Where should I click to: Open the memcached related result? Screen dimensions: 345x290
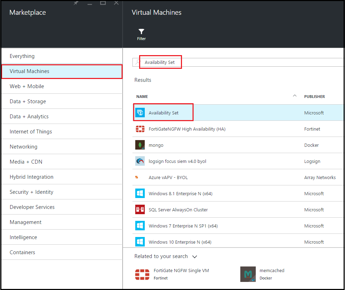[272, 270]
